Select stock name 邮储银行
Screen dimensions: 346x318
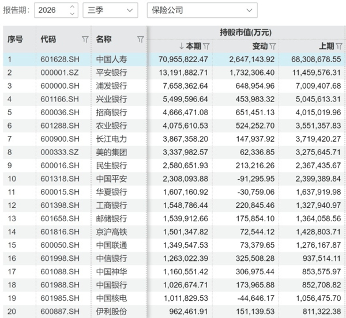(x=111, y=218)
